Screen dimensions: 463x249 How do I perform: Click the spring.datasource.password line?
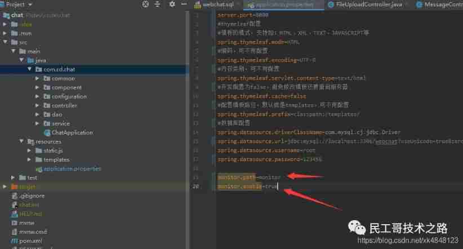(x=270, y=159)
